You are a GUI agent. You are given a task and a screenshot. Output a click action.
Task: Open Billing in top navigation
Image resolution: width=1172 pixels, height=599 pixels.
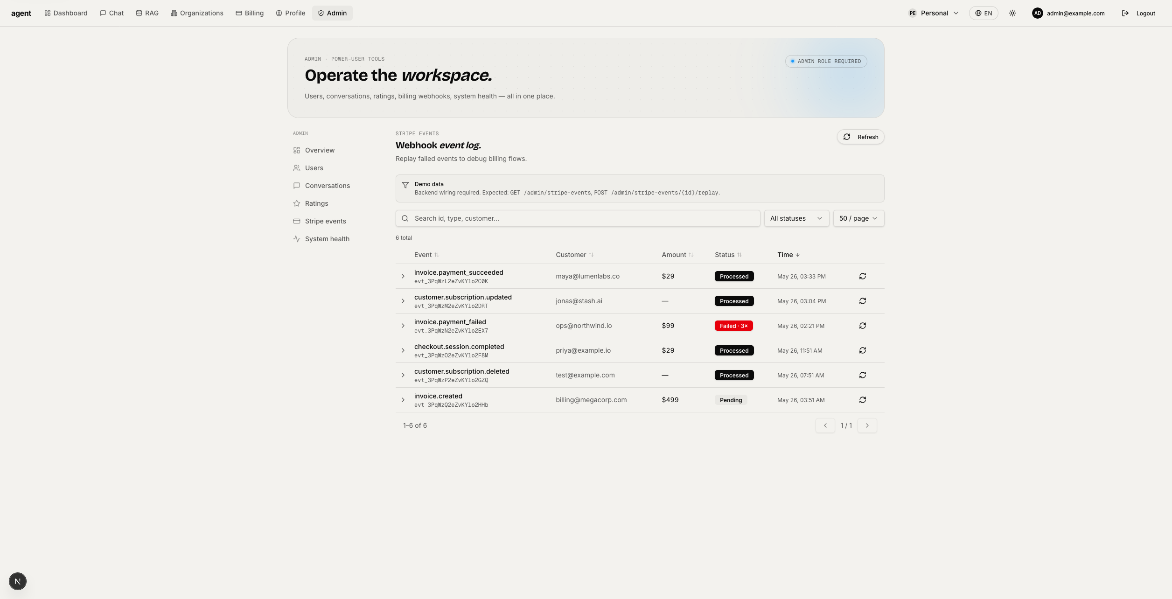[x=250, y=13]
